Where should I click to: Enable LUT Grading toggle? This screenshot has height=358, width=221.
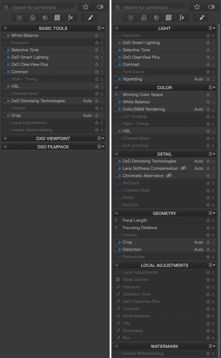tap(118, 116)
